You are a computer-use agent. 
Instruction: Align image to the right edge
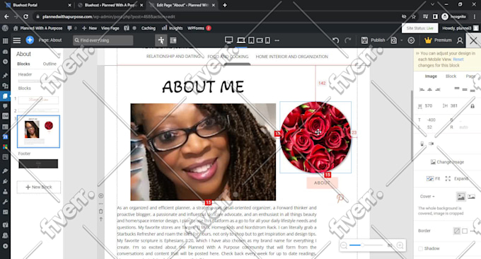click(x=438, y=89)
